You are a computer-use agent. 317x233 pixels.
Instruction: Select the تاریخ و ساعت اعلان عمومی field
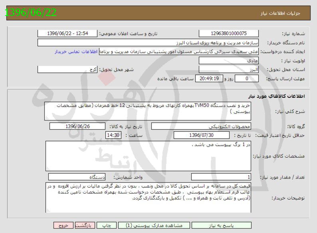(x=67, y=34)
